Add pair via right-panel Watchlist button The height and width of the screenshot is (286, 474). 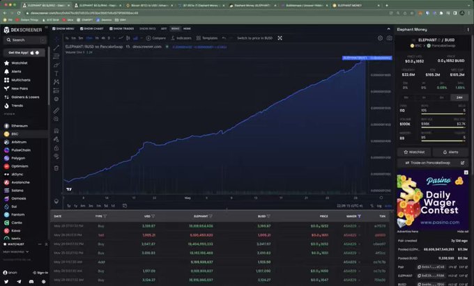click(x=414, y=152)
